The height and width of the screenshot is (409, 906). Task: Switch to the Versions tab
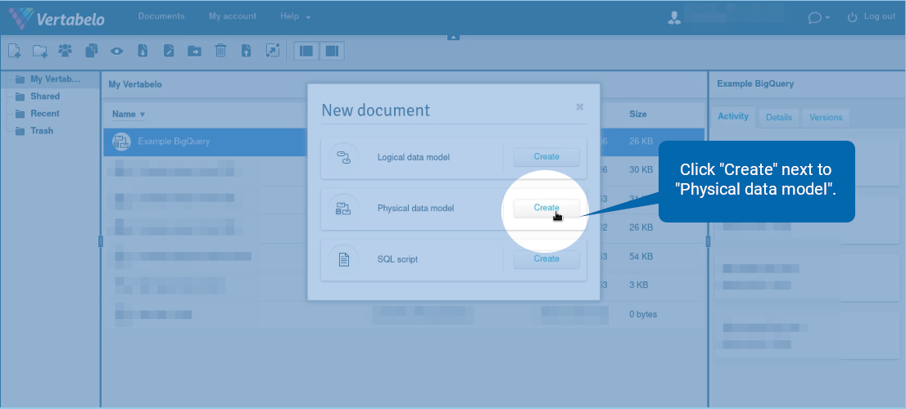pyautogui.click(x=826, y=117)
